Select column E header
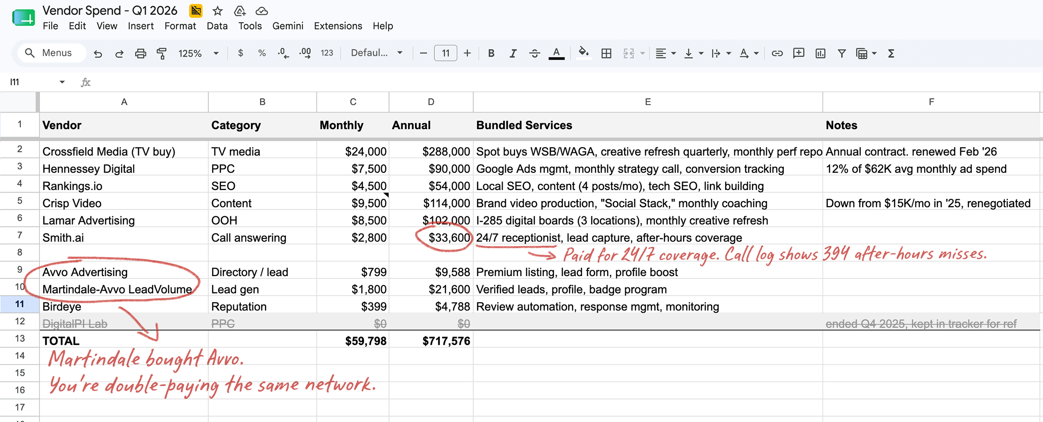 tap(648, 102)
